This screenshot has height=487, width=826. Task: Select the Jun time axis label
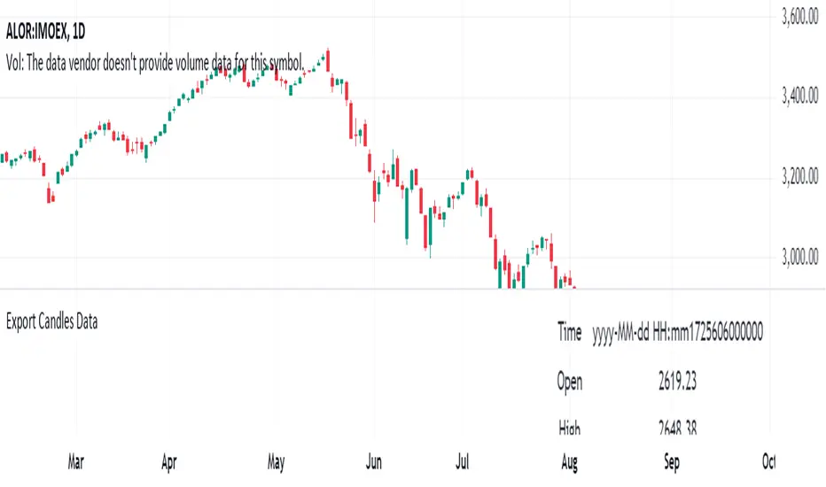coord(374,461)
